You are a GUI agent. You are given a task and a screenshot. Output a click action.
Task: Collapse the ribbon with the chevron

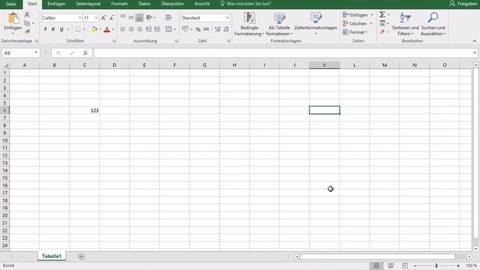[475, 41]
